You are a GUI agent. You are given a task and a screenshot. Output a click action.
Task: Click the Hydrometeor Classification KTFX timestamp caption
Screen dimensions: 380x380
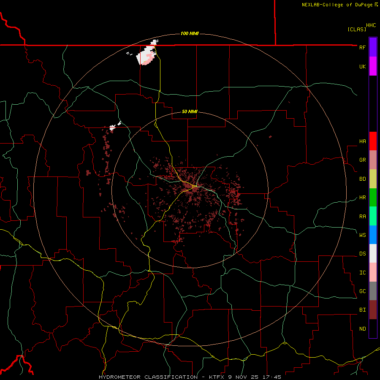[x=190, y=377]
